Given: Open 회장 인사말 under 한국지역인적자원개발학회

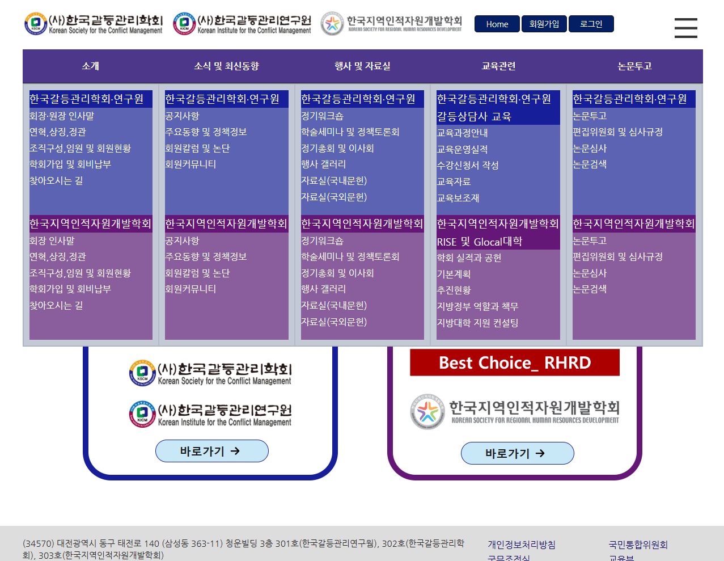Looking at the screenshot, I should [52, 241].
